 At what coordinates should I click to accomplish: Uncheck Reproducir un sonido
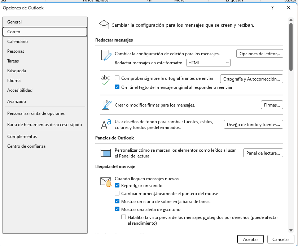click(117, 185)
